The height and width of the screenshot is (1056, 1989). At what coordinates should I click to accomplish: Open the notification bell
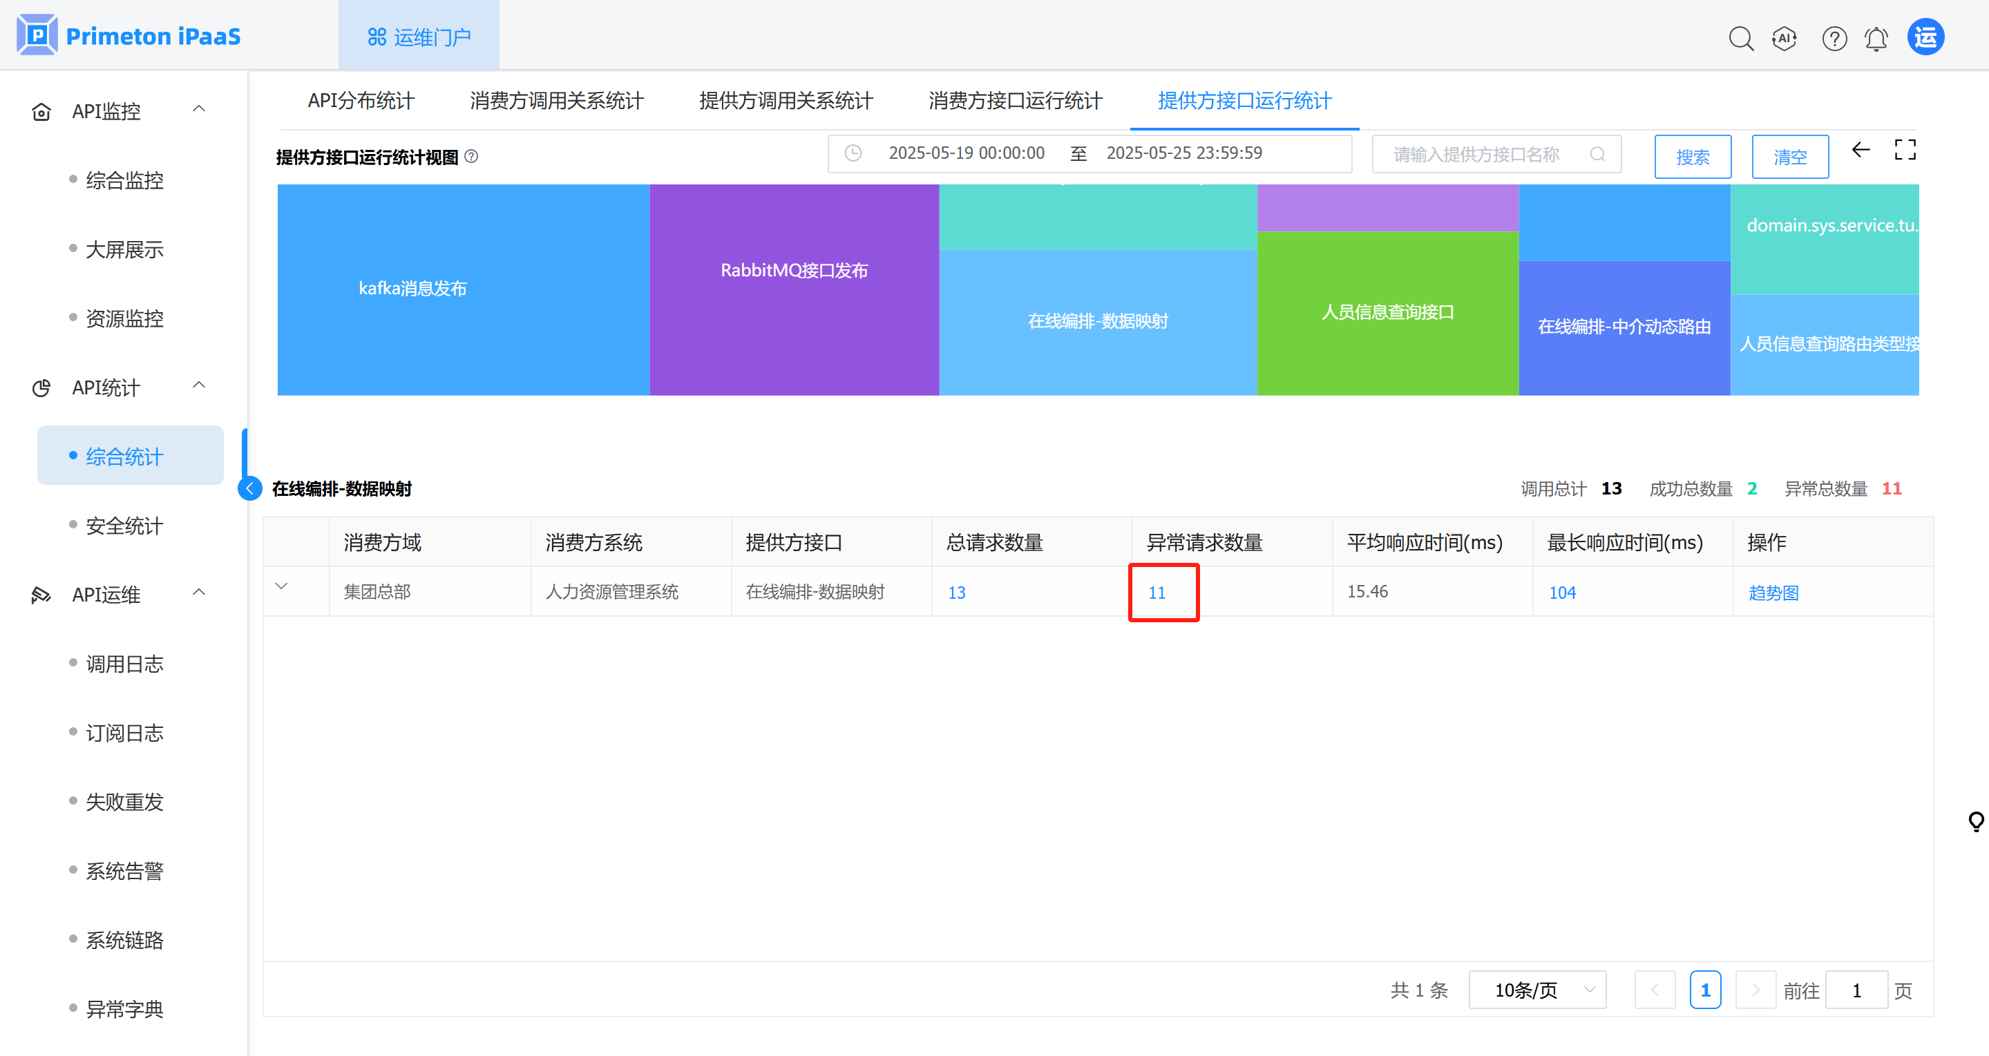coord(1876,38)
